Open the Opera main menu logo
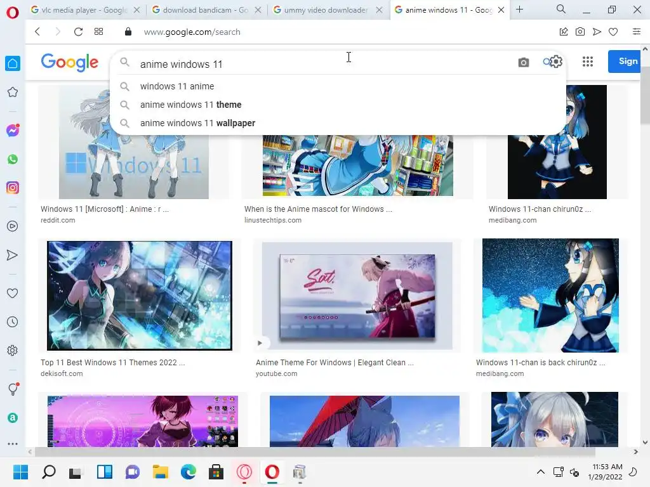 [x=13, y=13]
